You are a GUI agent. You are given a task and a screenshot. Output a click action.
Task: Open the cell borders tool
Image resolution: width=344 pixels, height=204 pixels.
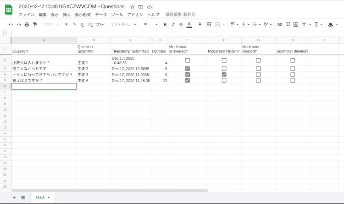click(x=209, y=24)
